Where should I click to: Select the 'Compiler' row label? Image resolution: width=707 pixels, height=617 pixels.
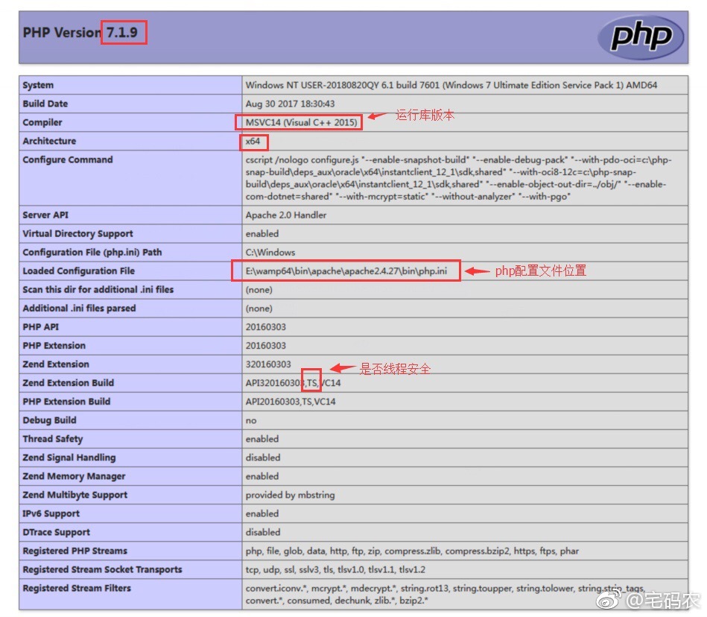(x=42, y=122)
